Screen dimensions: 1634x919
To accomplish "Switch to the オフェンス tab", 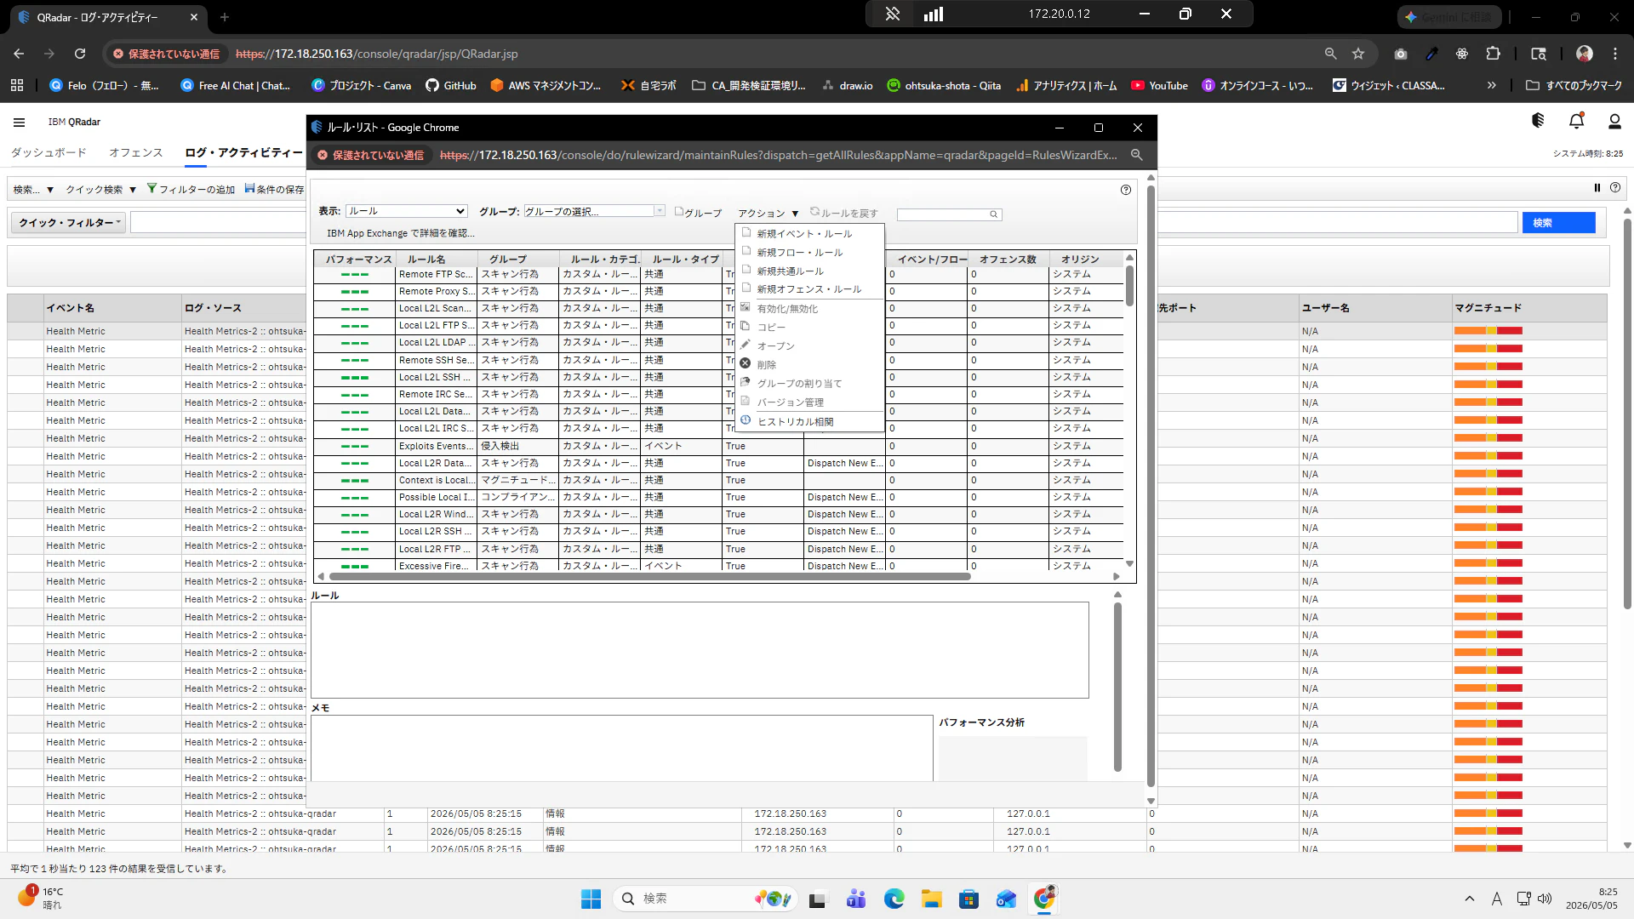I will 135,152.
